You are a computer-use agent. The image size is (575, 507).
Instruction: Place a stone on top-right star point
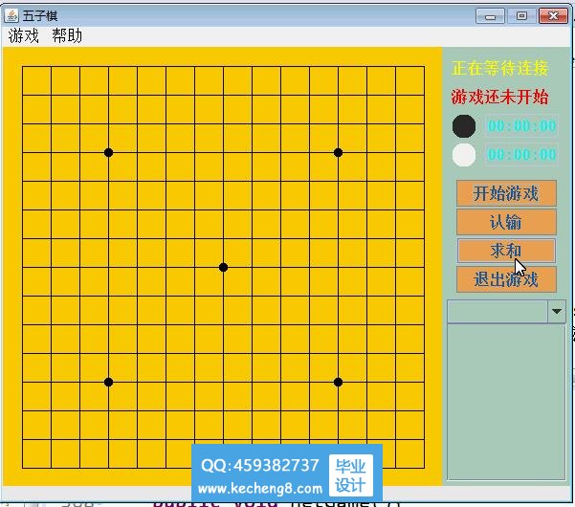click(338, 152)
